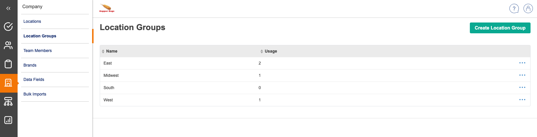
Task: Go to the Locations menu item
Action: tap(32, 22)
